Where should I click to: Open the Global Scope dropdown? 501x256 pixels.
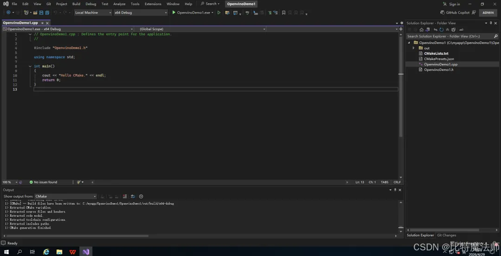[x=202, y=29]
